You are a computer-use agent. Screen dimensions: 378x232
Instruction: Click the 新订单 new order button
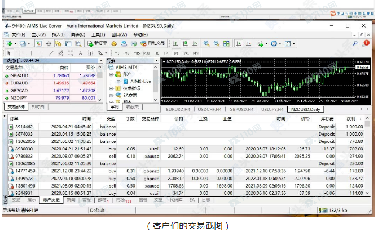click(97, 43)
